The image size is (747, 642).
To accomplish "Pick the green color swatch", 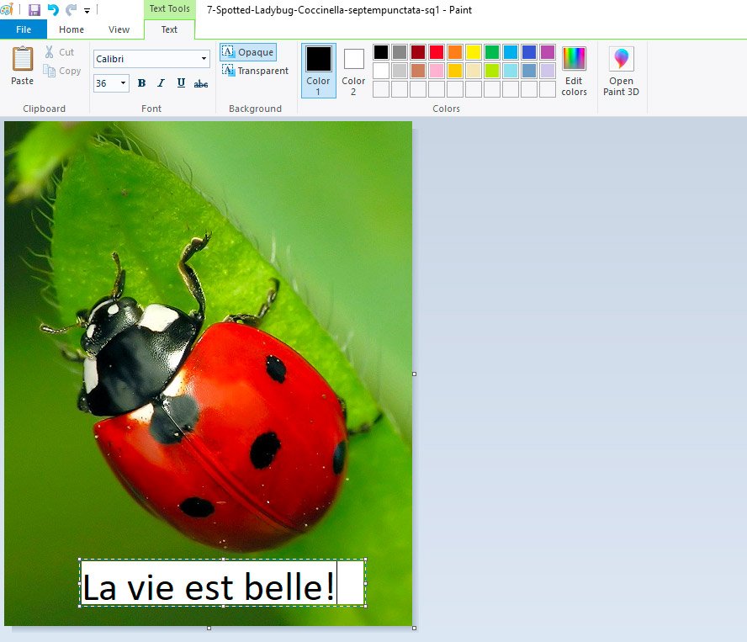I will 492,52.
